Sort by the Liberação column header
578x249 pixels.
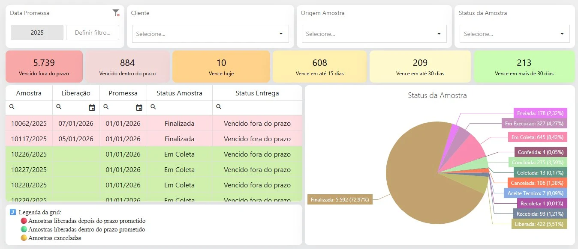[76, 93]
